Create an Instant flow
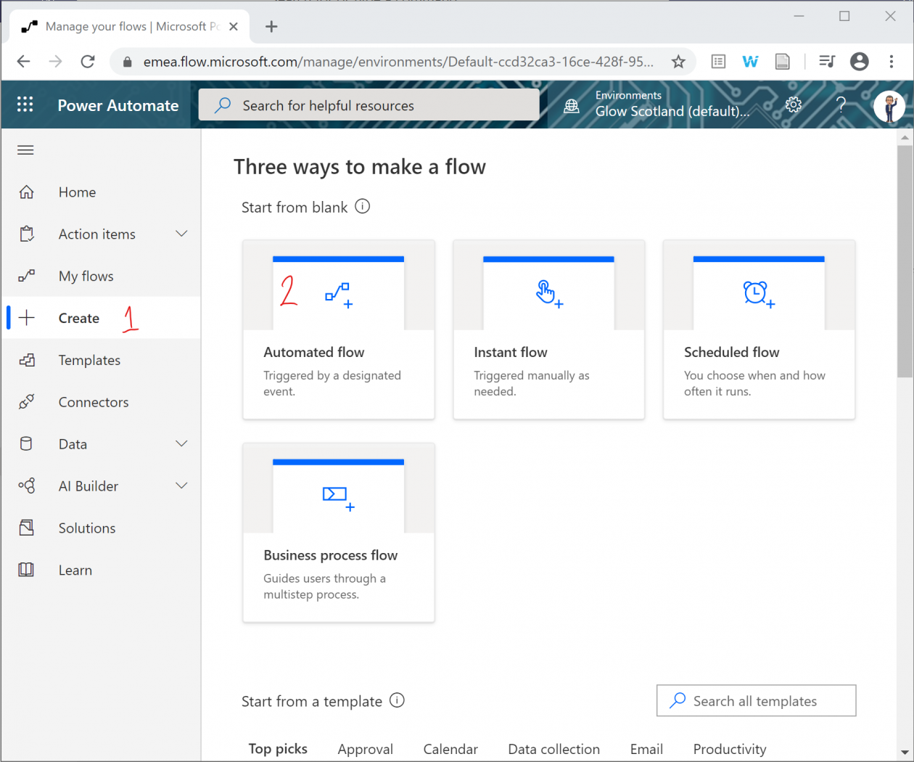This screenshot has height=762, width=914. click(549, 329)
